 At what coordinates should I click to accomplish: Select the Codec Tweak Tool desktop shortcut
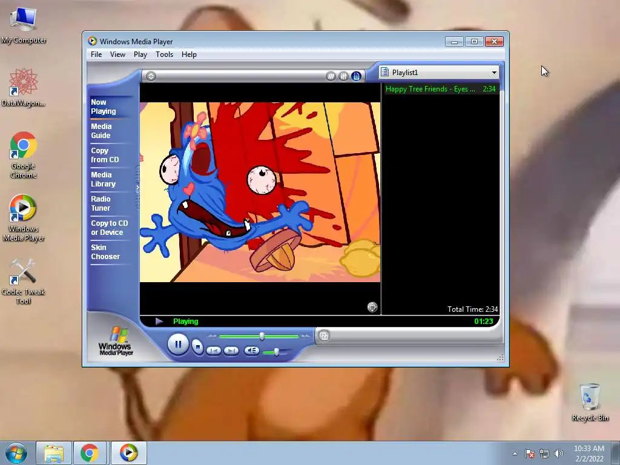[x=24, y=281]
